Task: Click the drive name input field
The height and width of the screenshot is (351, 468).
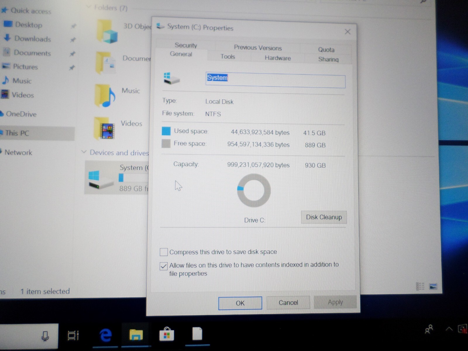Action: 275,80
